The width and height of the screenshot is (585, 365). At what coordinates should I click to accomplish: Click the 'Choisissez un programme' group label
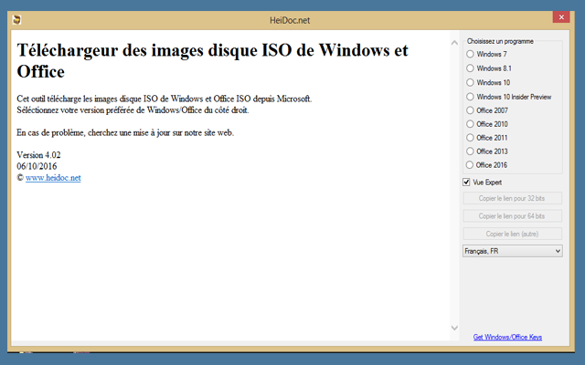[x=500, y=41]
